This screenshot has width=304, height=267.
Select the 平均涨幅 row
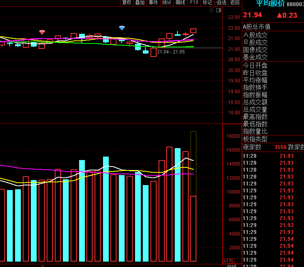273,80
